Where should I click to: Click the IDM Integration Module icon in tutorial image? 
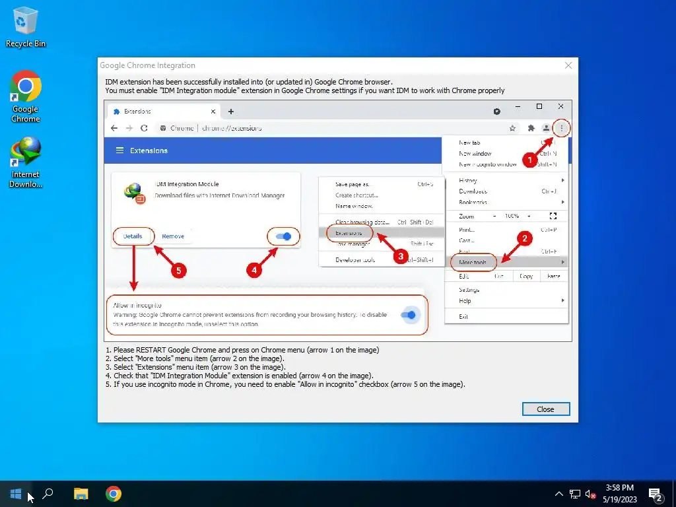(135, 193)
